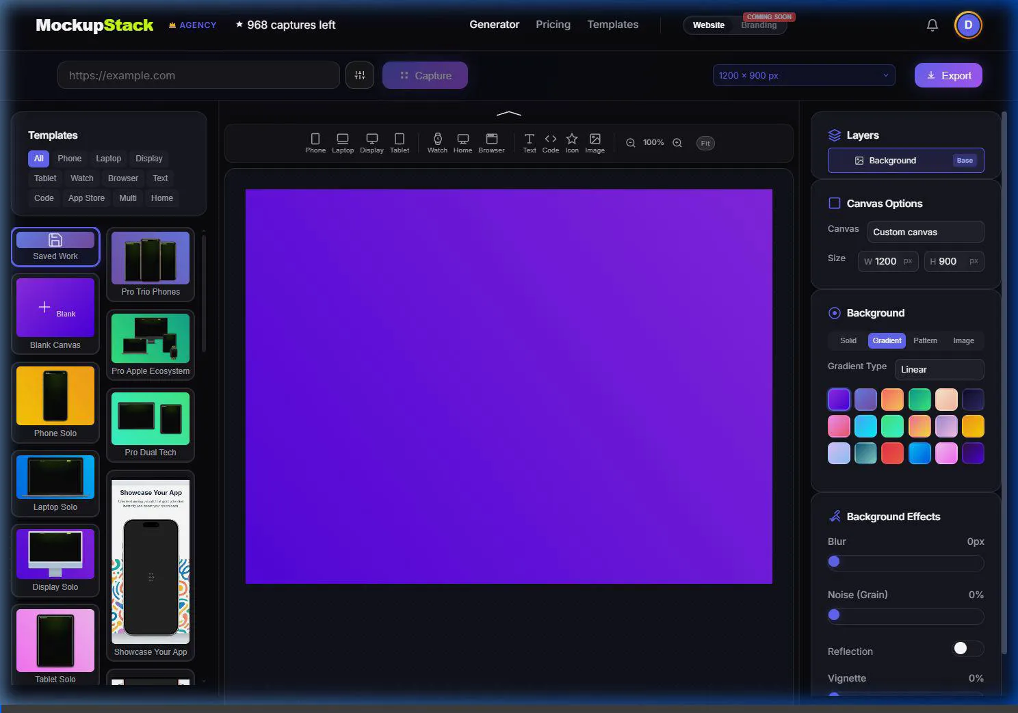Filter templates by App Store
This screenshot has width=1018, height=713.
[x=86, y=198]
